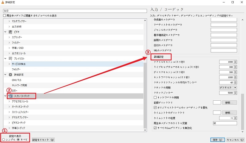Click the キャンセル button
Image resolution: width=246 pixels, height=143 pixels.
[235, 140]
